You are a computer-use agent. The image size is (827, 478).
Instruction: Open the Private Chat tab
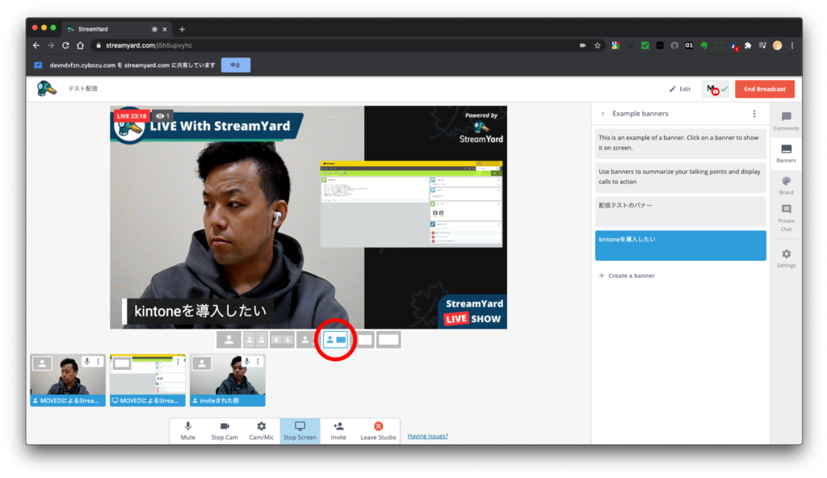click(x=786, y=218)
